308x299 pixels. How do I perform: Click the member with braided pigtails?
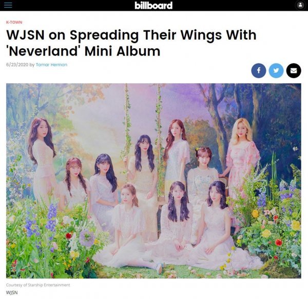(x=74, y=181)
